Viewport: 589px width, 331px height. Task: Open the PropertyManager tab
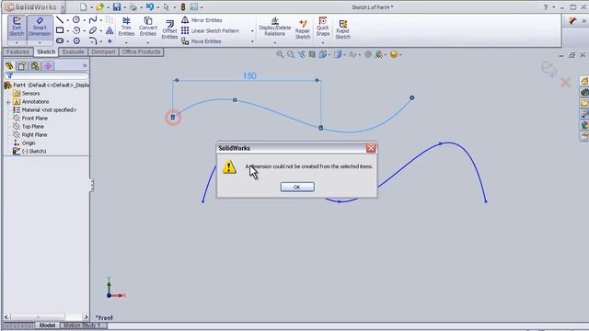(x=22, y=66)
